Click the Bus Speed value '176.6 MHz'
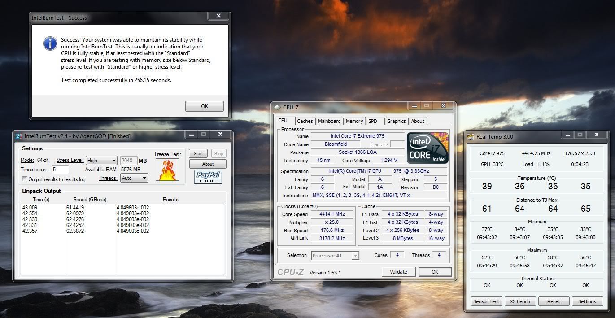615x318 pixels. (x=332, y=231)
